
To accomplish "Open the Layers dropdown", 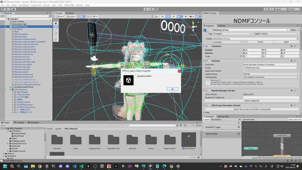I will tap(281, 9).
